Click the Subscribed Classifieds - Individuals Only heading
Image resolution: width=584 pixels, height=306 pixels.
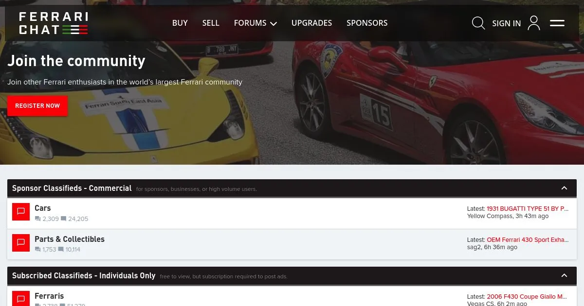click(84, 275)
